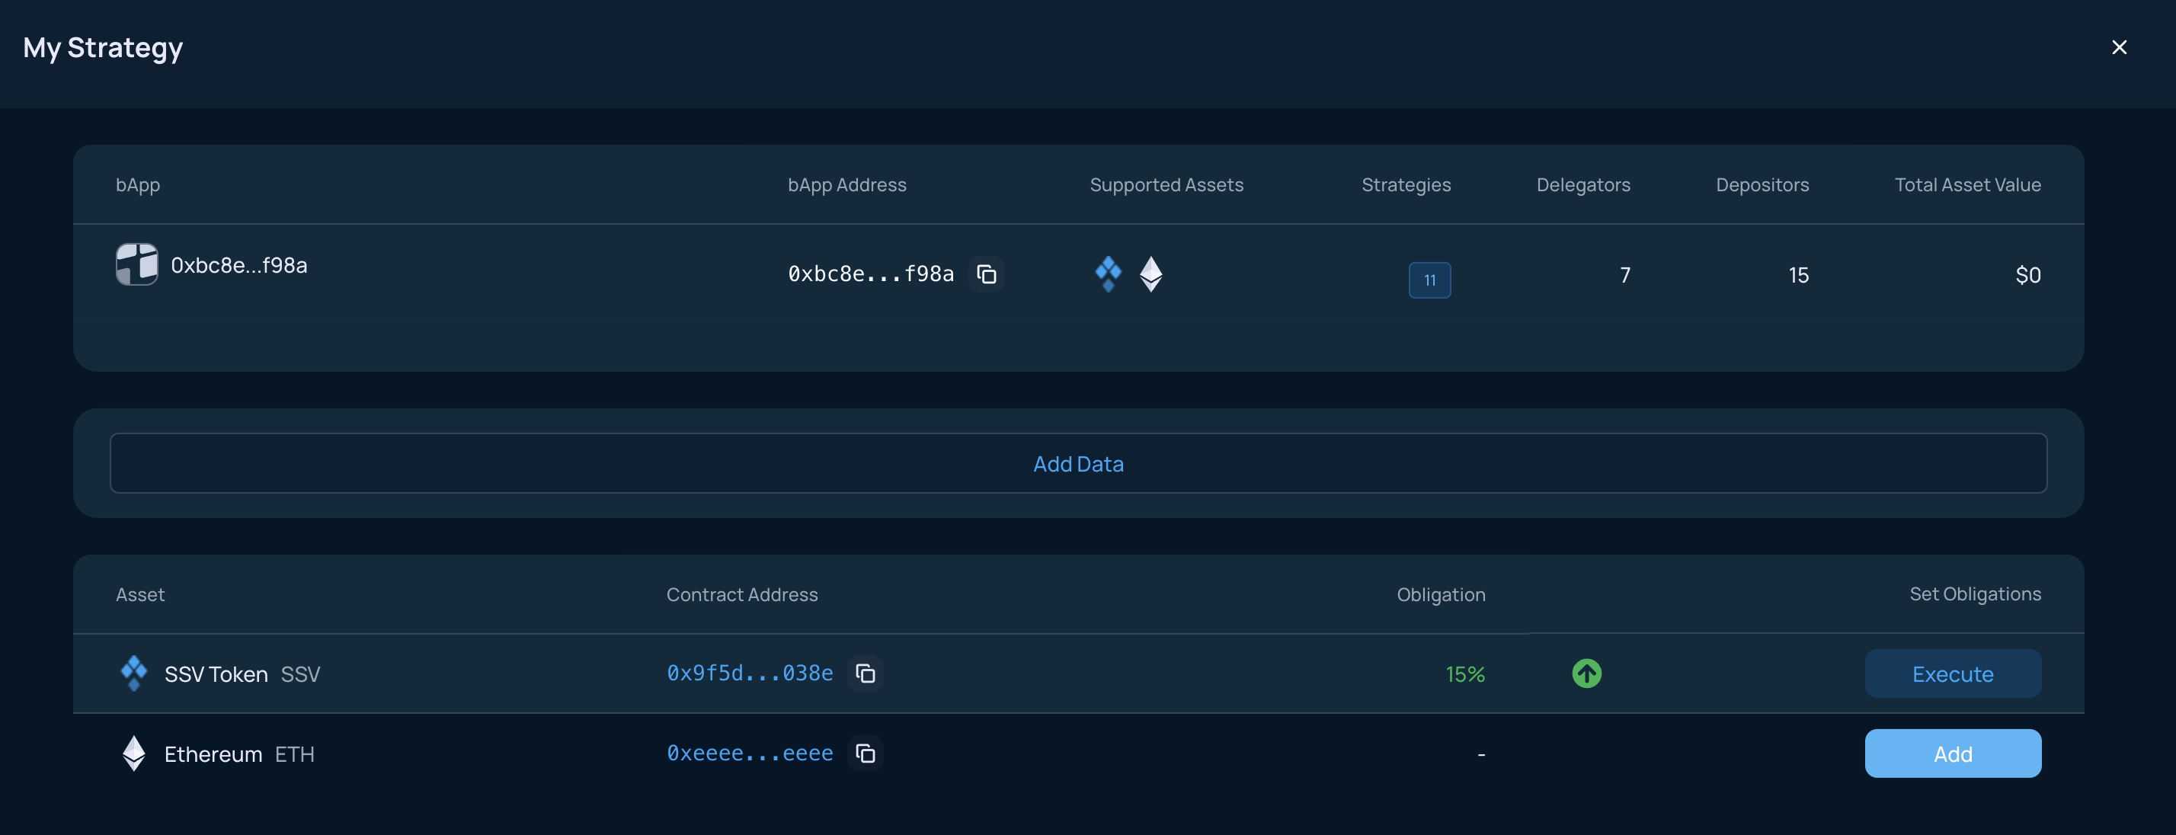Click the bApp avatar icon
This screenshot has width=2176, height=835.
coord(137,264)
